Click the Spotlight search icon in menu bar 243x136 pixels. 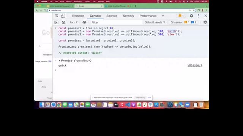click(180, 2)
